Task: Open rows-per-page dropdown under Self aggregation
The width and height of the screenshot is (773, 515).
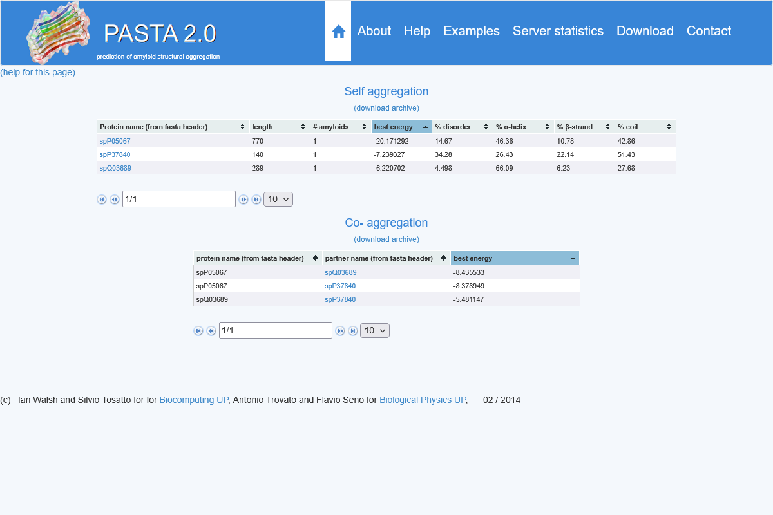Action: 278,199
